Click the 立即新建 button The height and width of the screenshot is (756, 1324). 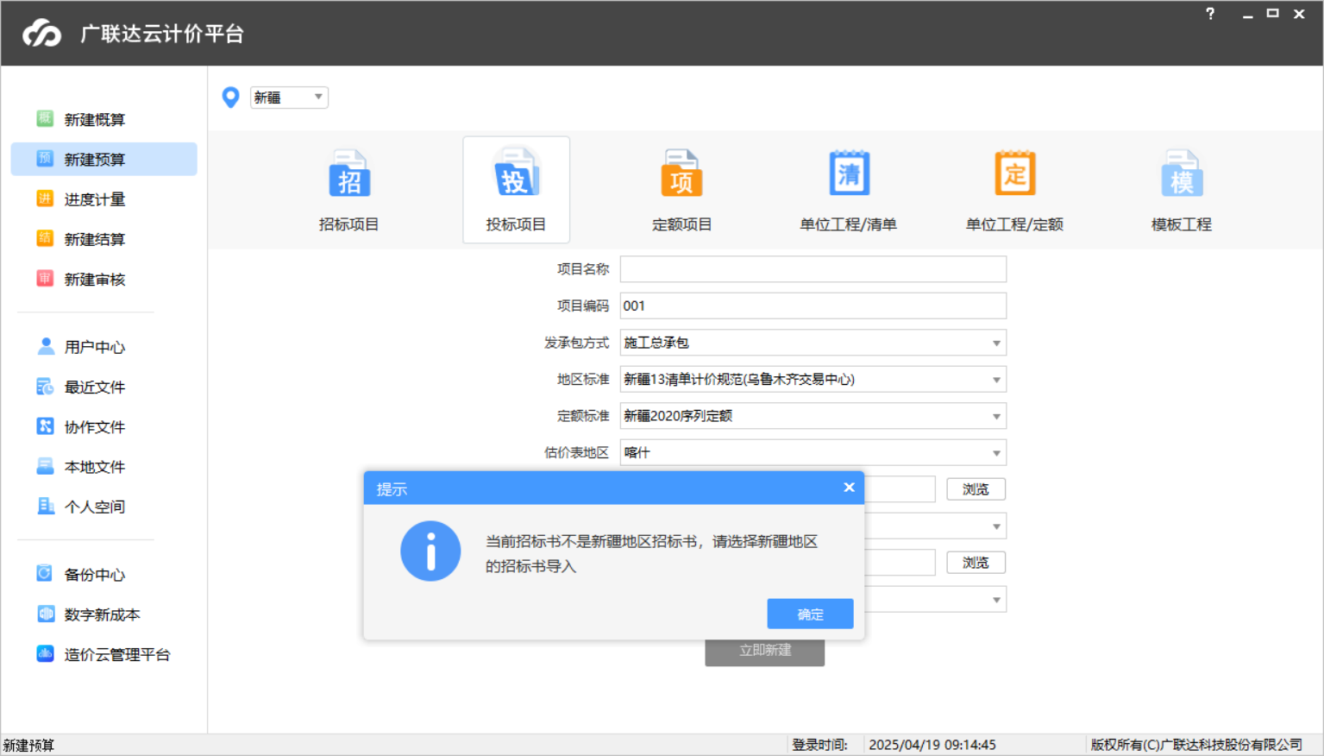[x=764, y=651]
